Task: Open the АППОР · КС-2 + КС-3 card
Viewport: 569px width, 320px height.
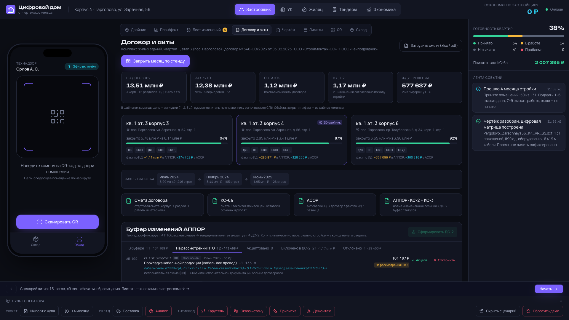Action: (421, 205)
